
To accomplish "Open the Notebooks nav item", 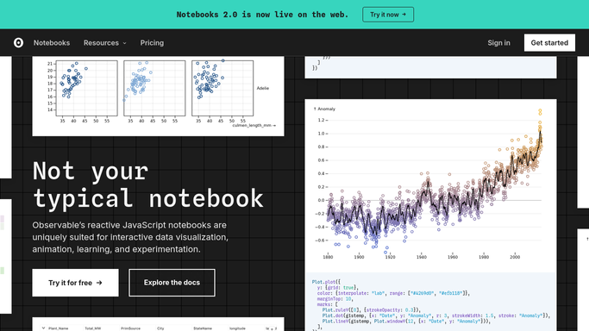I will pos(52,43).
